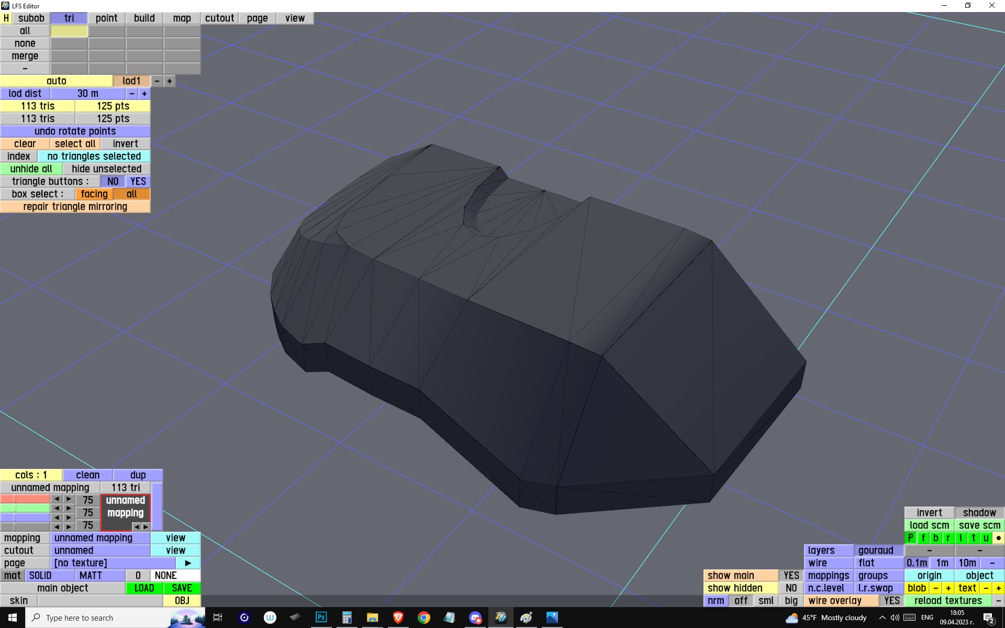Toggle show hidden NO button
The width and height of the screenshot is (1005, 628).
(x=791, y=588)
